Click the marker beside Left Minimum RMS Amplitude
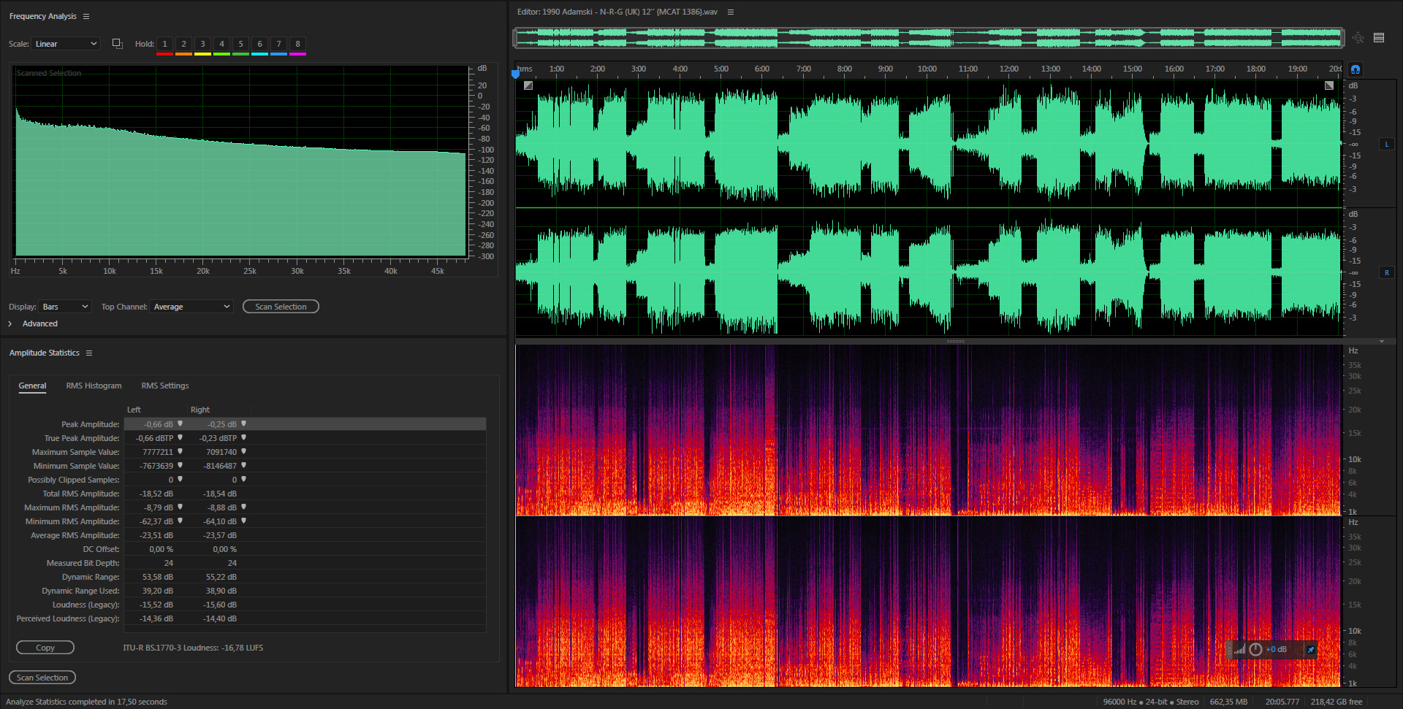 click(x=180, y=521)
